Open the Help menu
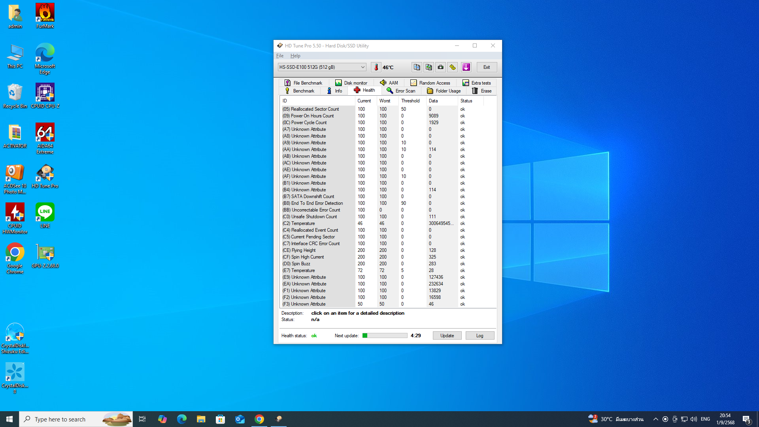759x427 pixels. click(x=295, y=56)
